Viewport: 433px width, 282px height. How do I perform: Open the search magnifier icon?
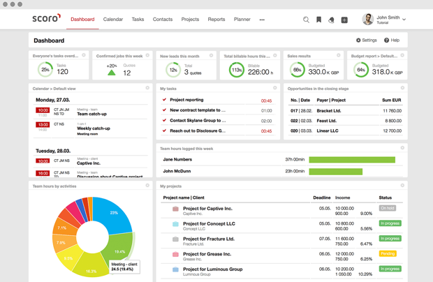click(x=306, y=20)
